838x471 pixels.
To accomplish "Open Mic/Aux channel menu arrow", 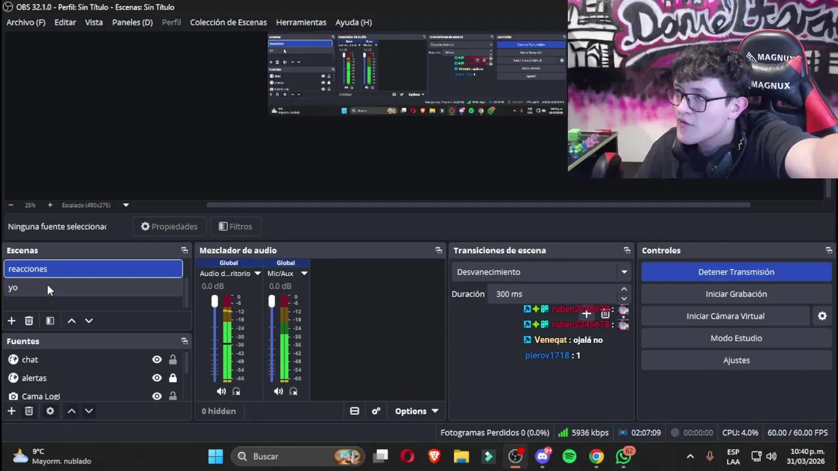I will coord(304,273).
